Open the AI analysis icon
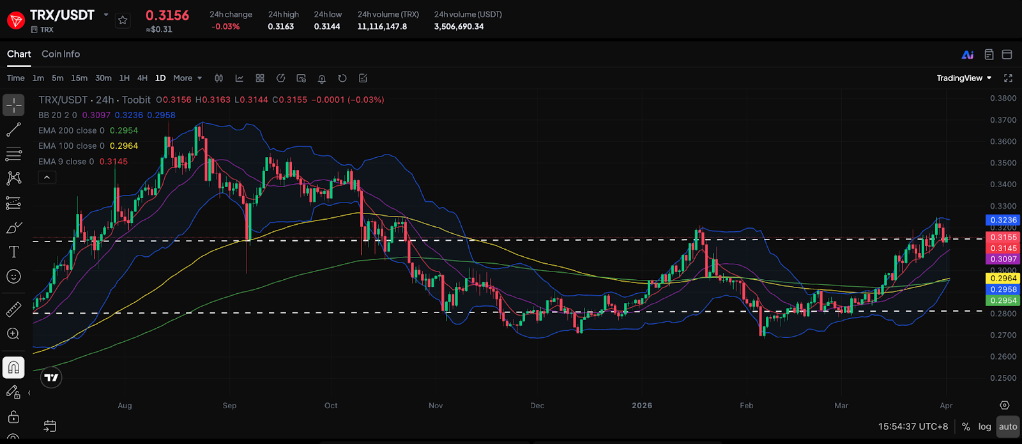The height and width of the screenshot is (444, 1022). (x=968, y=55)
